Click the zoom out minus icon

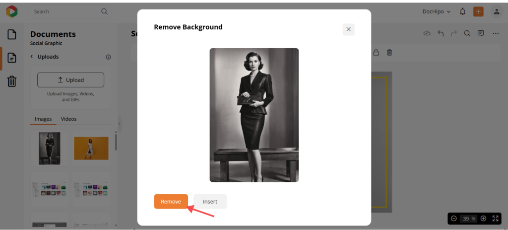pos(453,219)
